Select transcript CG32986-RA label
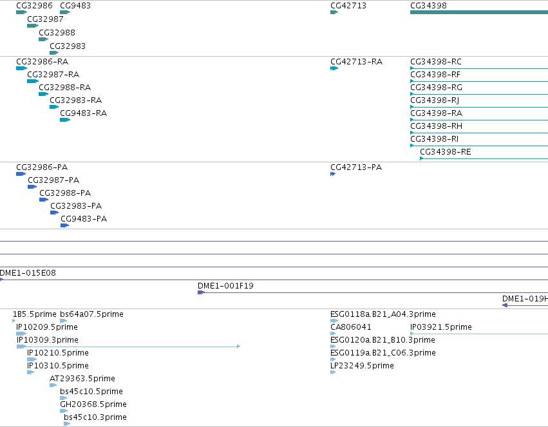 click(43, 62)
